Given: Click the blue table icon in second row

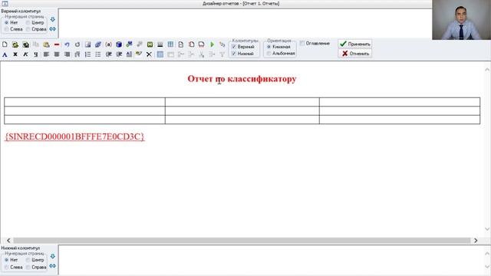Looking at the screenshot, I should (x=160, y=54).
